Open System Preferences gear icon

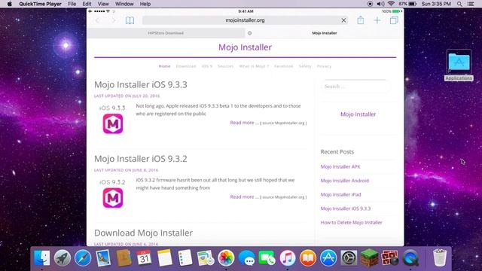[349, 257]
